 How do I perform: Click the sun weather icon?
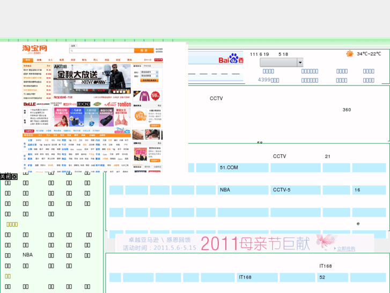(x=350, y=54)
